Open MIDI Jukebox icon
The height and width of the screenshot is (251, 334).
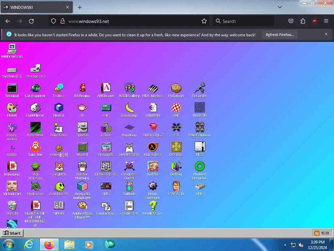(x=153, y=91)
